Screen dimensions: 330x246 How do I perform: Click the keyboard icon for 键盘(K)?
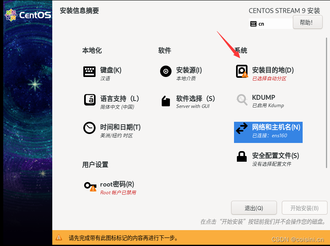pyautogui.click(x=89, y=72)
